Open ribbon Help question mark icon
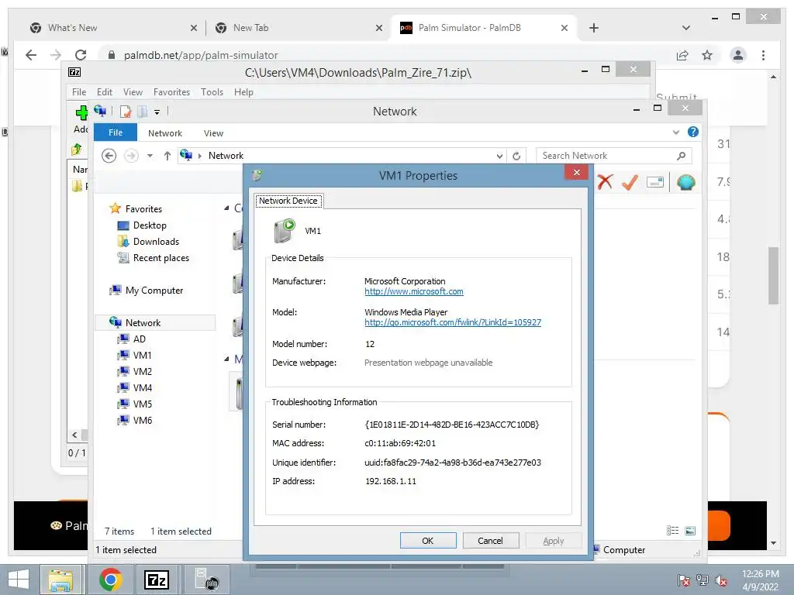The width and height of the screenshot is (794, 595). [692, 132]
